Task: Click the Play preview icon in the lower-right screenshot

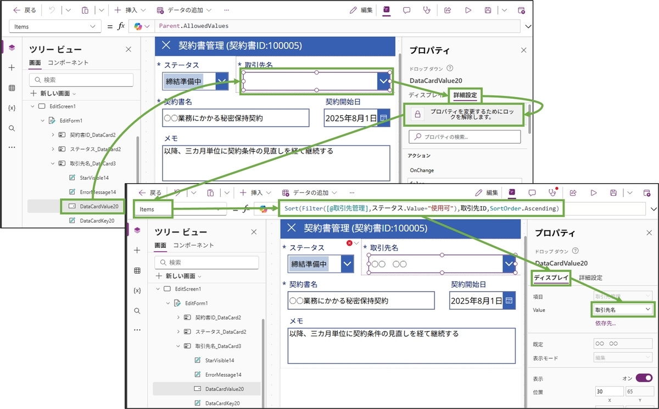Action: click(594, 192)
